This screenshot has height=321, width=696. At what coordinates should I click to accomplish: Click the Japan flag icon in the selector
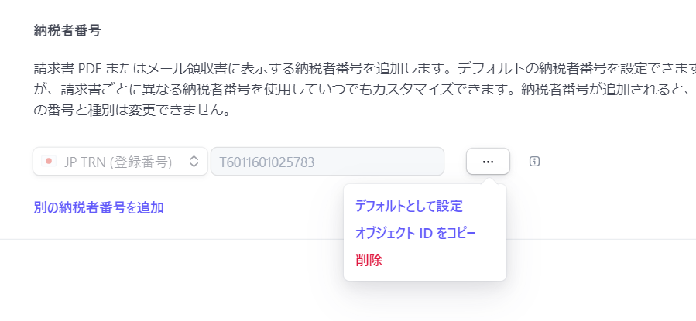(x=49, y=162)
